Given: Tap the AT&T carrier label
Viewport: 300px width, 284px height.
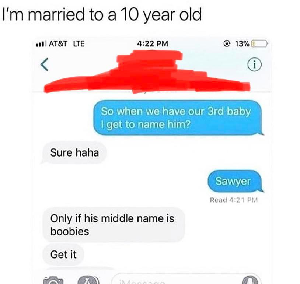Looking at the screenshot, I should (58, 43).
